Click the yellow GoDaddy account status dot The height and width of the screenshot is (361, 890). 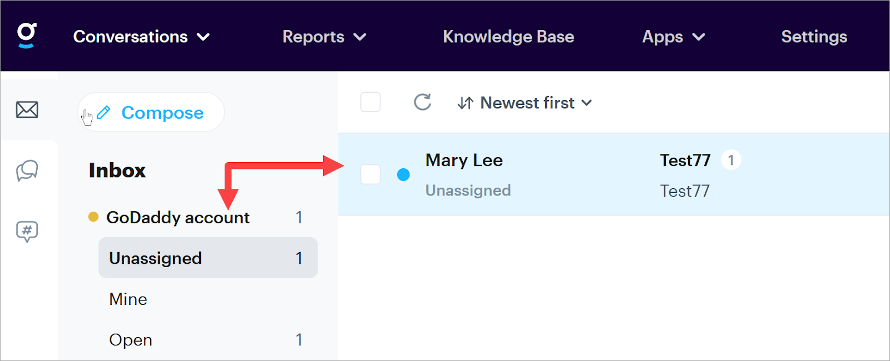93,217
